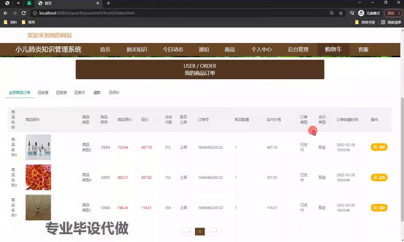Click 购买数量 column header
Screen dimensions: 404x242
click(242, 120)
